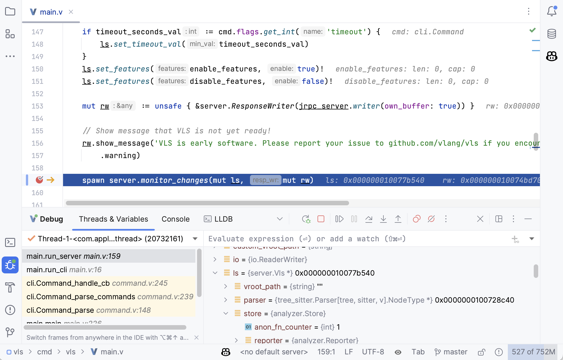
Task: Open View Breakpoints dialog icon
Action: [x=416, y=219]
